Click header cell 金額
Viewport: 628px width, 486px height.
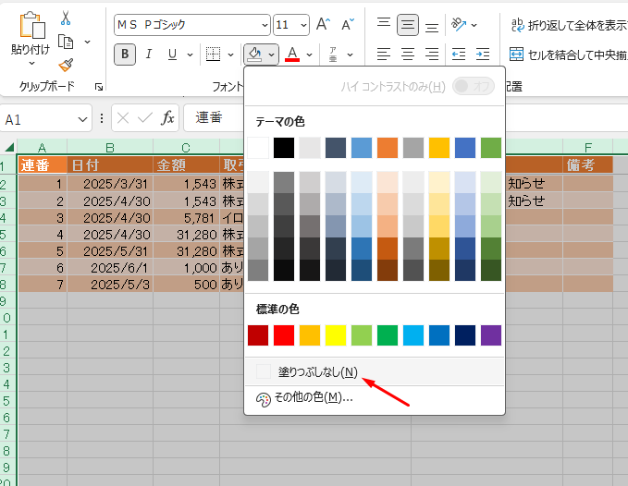coord(186,164)
